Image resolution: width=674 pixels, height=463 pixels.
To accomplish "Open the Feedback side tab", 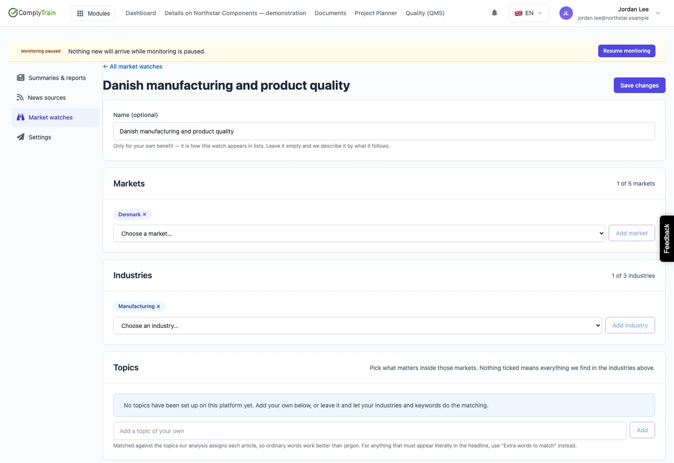I will pos(666,238).
